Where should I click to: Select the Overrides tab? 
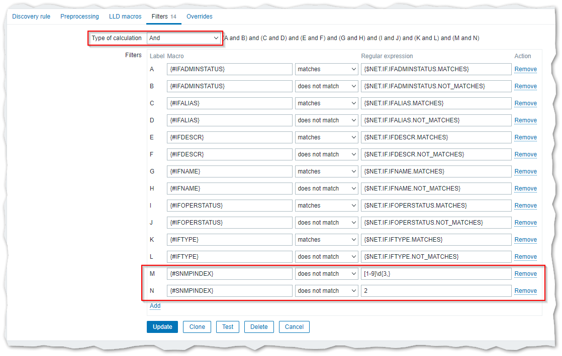[x=199, y=17]
